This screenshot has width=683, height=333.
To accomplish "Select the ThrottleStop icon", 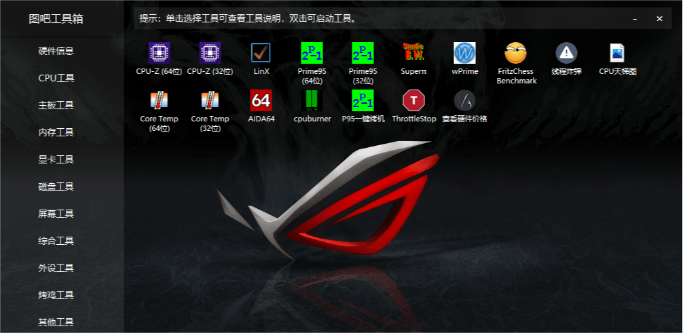I will click(x=413, y=101).
